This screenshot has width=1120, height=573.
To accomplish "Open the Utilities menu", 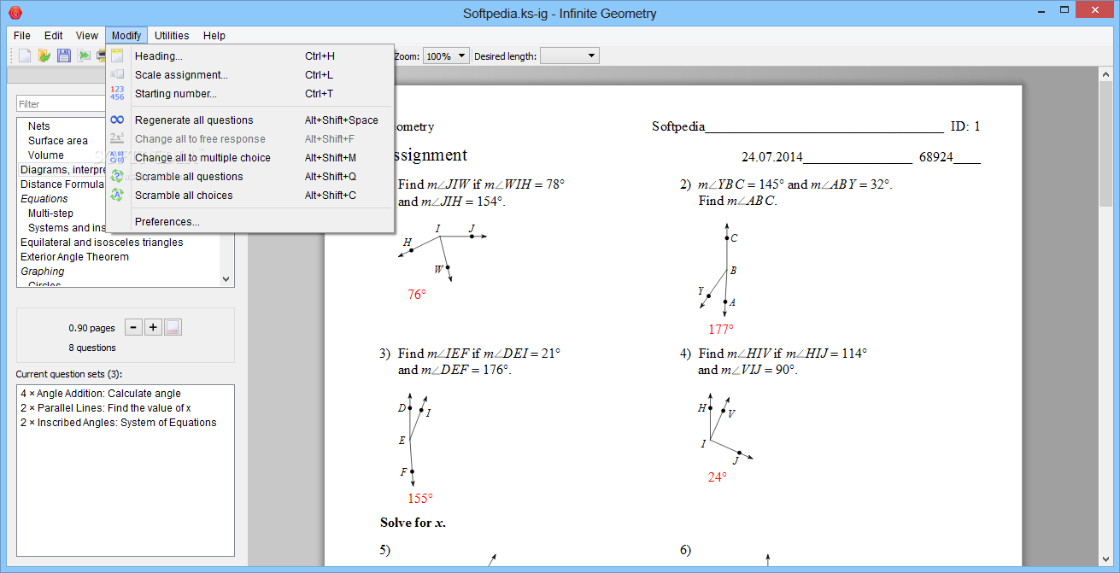I will tap(172, 36).
